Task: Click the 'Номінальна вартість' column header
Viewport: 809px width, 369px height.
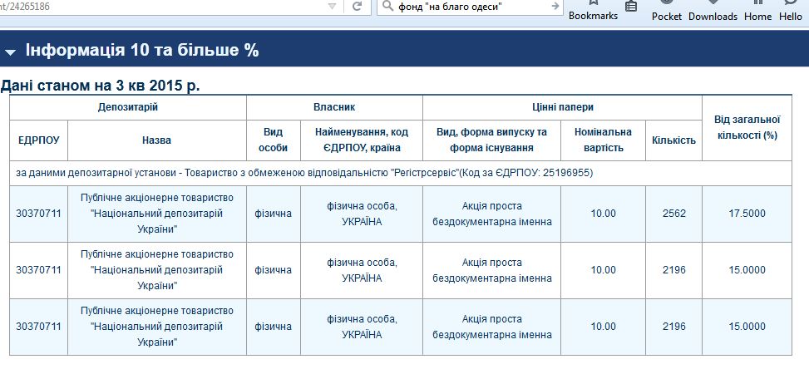Action: (x=603, y=140)
